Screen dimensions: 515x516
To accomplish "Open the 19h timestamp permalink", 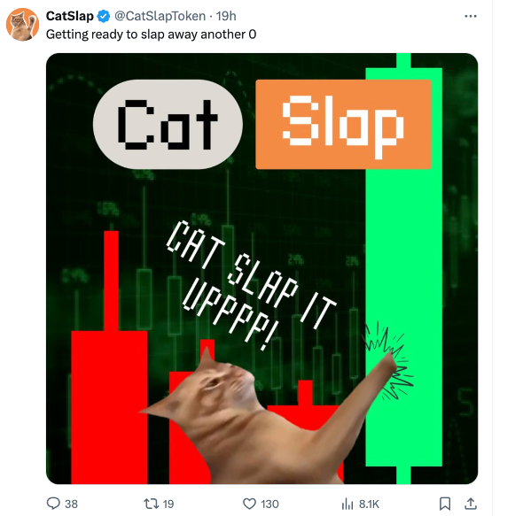I will pyautogui.click(x=226, y=16).
